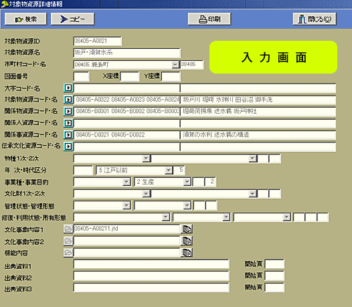Click 対象物資源 code field starting 08405-A0022
352x307 pixels.
(x=127, y=100)
